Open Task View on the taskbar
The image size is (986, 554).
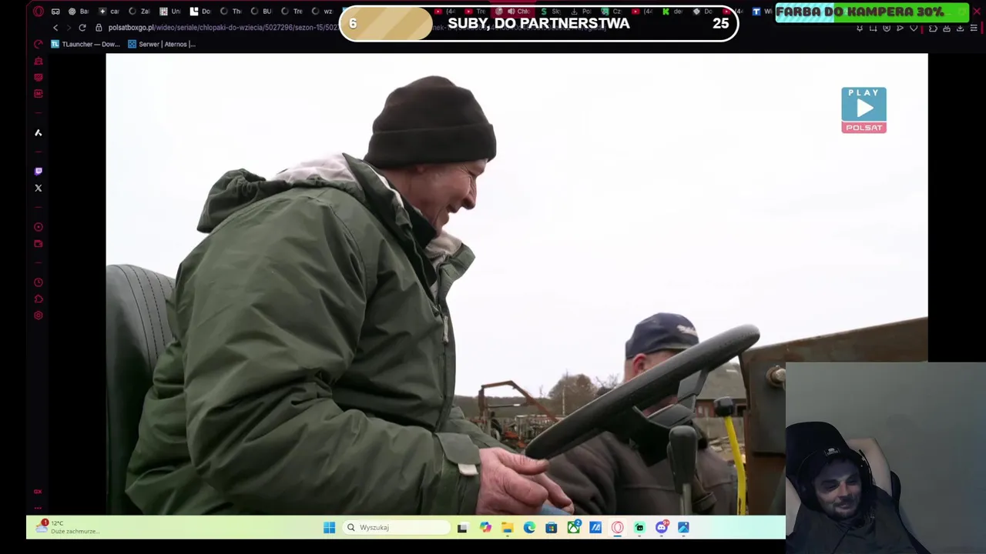(x=462, y=527)
